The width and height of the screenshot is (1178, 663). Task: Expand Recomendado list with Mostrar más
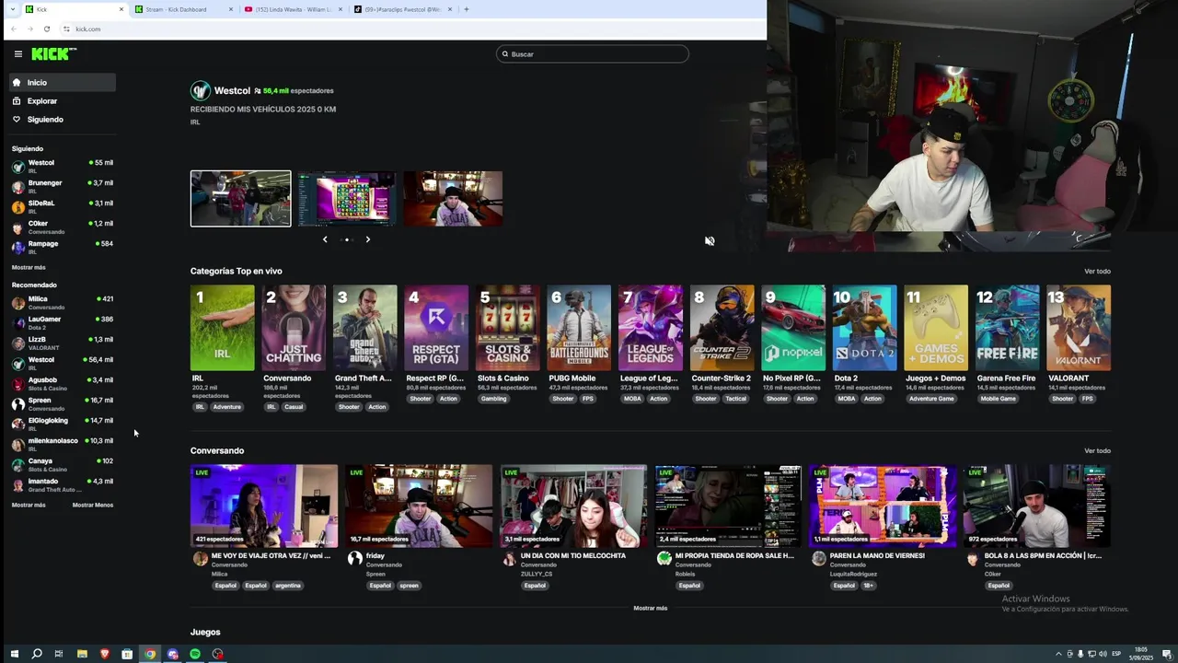click(29, 505)
